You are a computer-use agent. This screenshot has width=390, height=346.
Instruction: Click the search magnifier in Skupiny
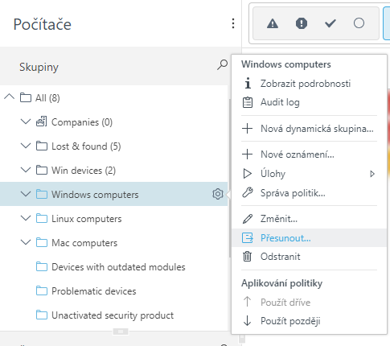(222, 64)
